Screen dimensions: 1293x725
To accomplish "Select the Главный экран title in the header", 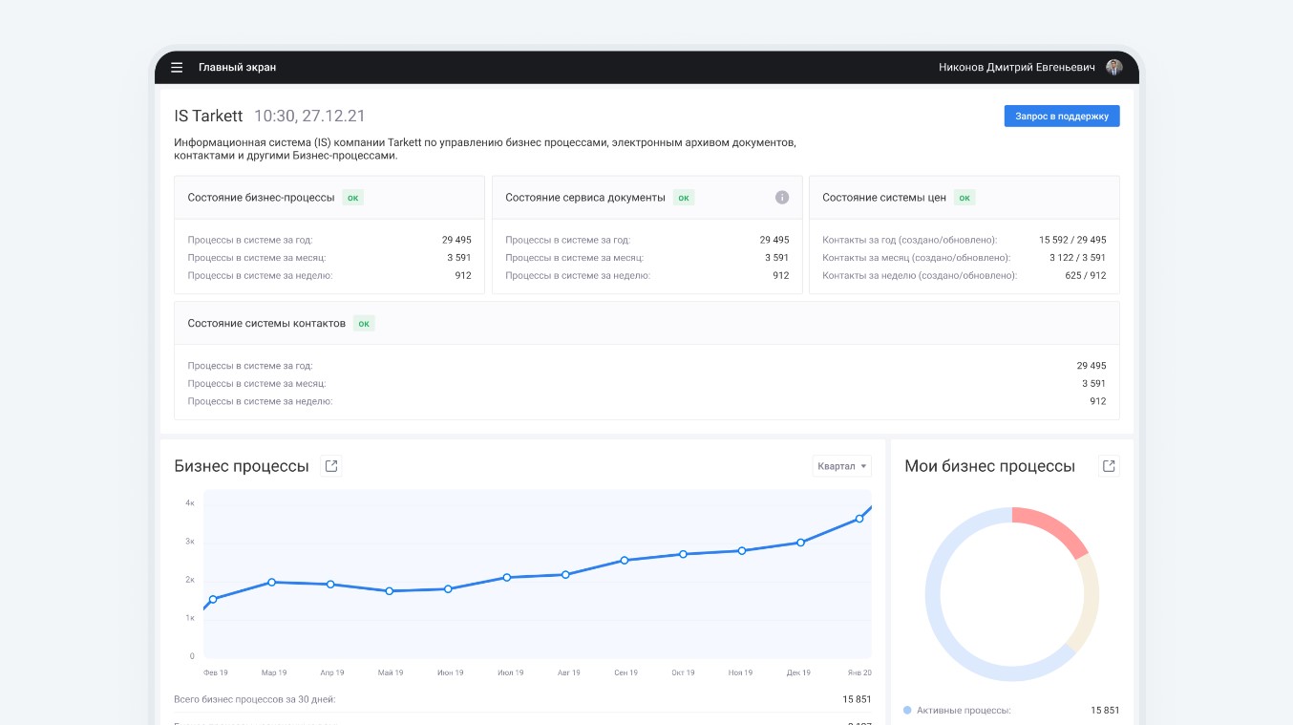I will click(x=237, y=68).
